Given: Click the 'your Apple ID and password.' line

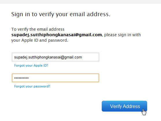Looking at the screenshot, I should click(40, 40).
